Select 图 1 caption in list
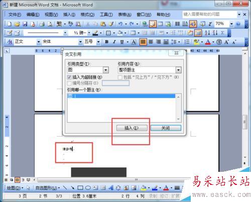This screenshot has height=202, width=251. (121, 96)
